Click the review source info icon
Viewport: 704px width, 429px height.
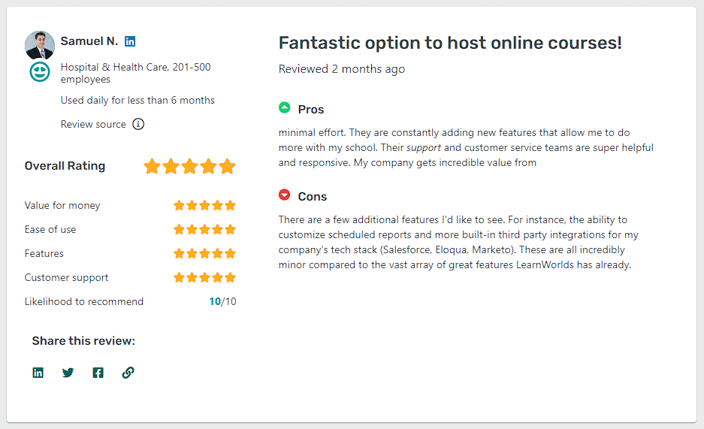click(x=138, y=124)
